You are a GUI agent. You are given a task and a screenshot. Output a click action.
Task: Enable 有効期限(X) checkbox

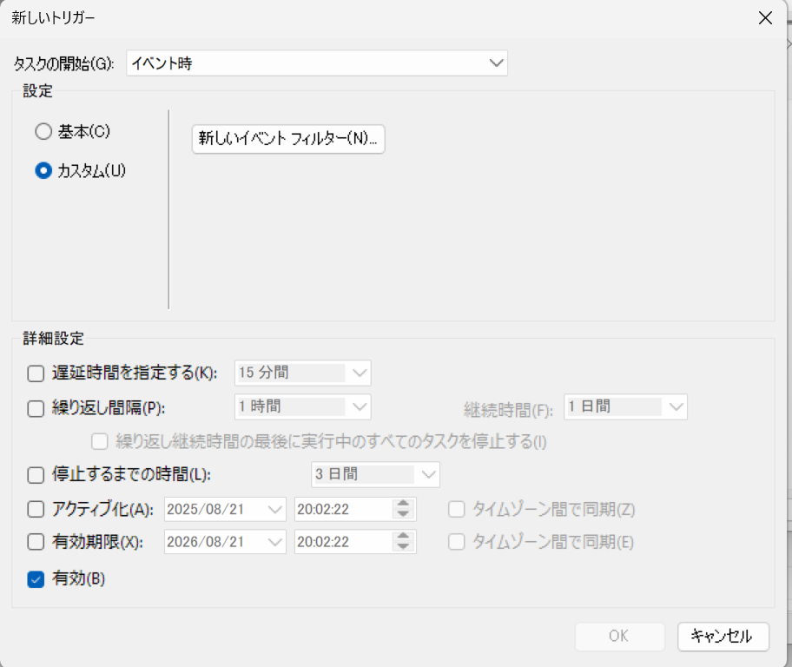36,542
